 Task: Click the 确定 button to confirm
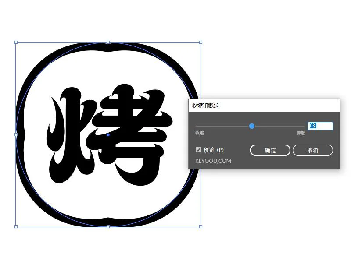tap(270, 150)
